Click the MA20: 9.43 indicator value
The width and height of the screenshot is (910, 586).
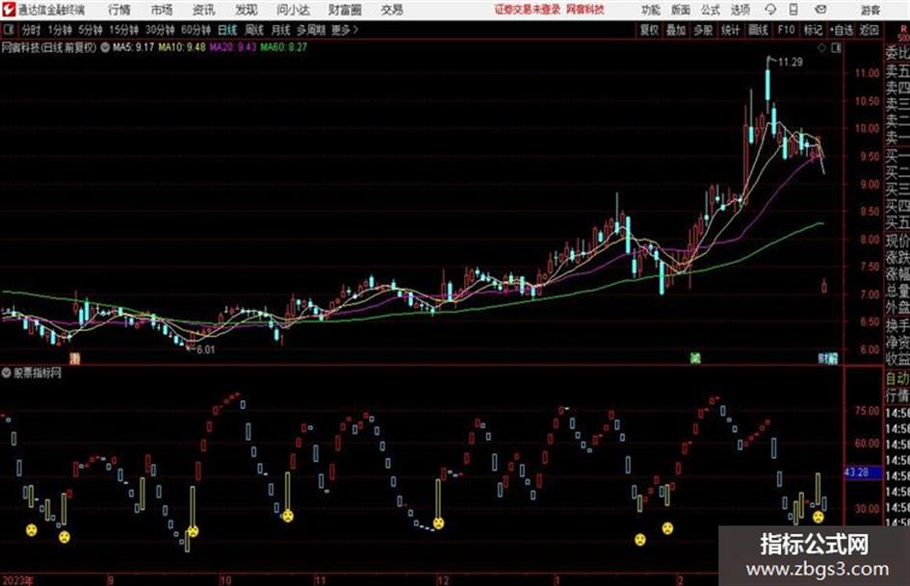pyautogui.click(x=233, y=47)
